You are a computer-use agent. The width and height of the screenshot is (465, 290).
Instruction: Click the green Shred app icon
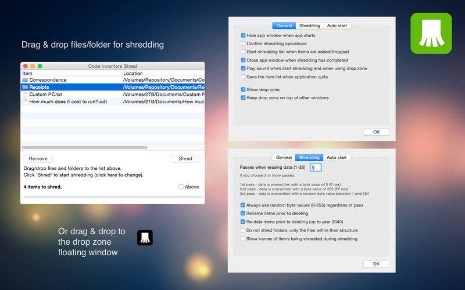431,33
